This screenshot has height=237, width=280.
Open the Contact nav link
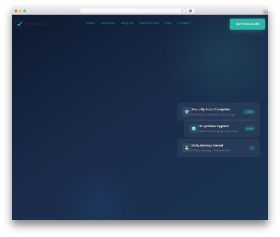[184, 23]
